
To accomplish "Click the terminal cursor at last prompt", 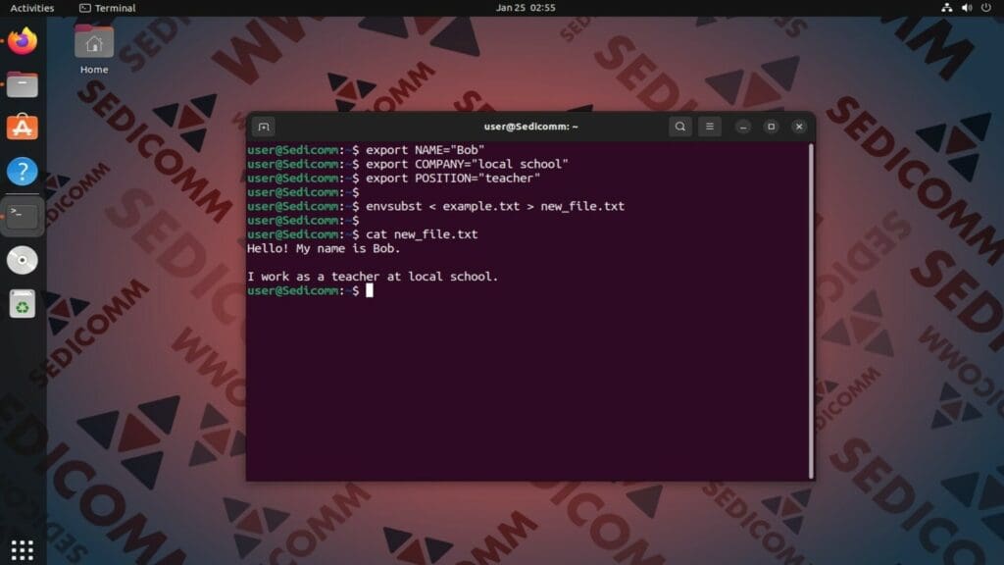I will [370, 290].
